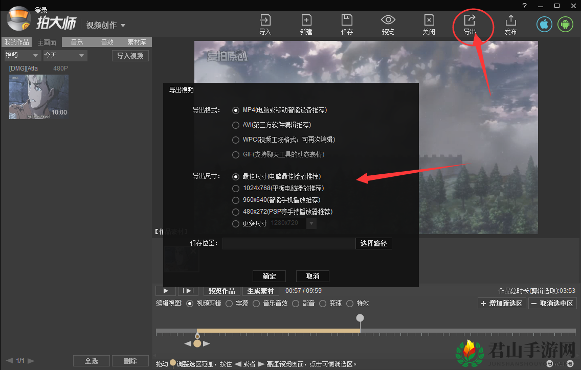581x370 pixels.
Task: Click the 导入视频 button
Action: click(x=130, y=56)
